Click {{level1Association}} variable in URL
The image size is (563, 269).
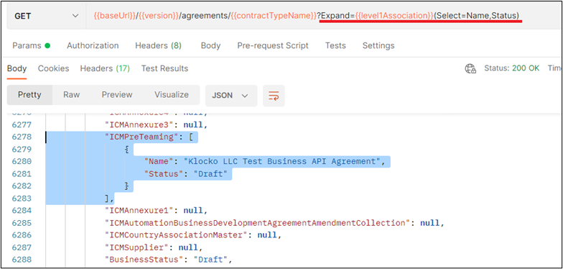(x=394, y=16)
